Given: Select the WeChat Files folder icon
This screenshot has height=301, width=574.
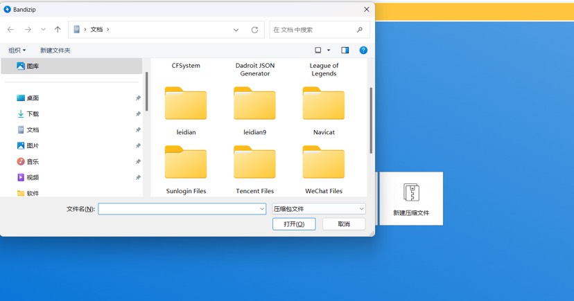Looking at the screenshot, I should (x=324, y=162).
